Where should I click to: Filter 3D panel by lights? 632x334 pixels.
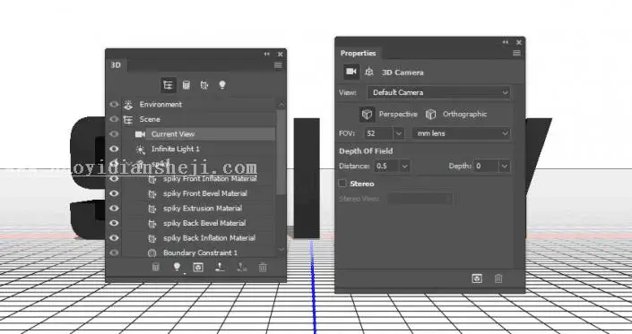[x=222, y=85]
